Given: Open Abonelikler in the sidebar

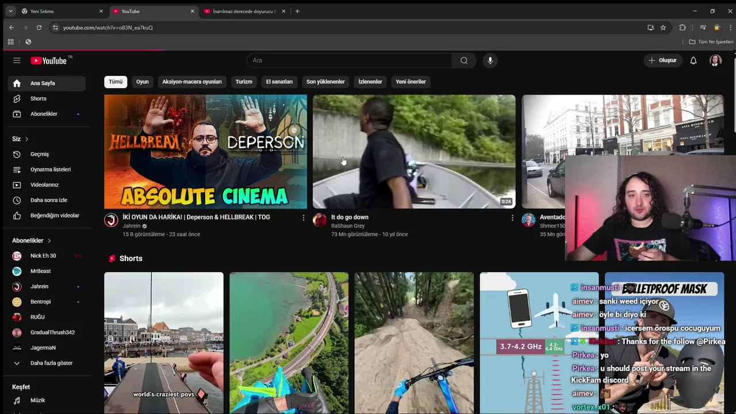Looking at the screenshot, I should [x=47, y=114].
